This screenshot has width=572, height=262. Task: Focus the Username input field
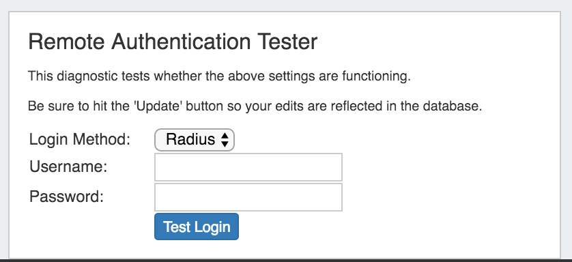pos(248,167)
